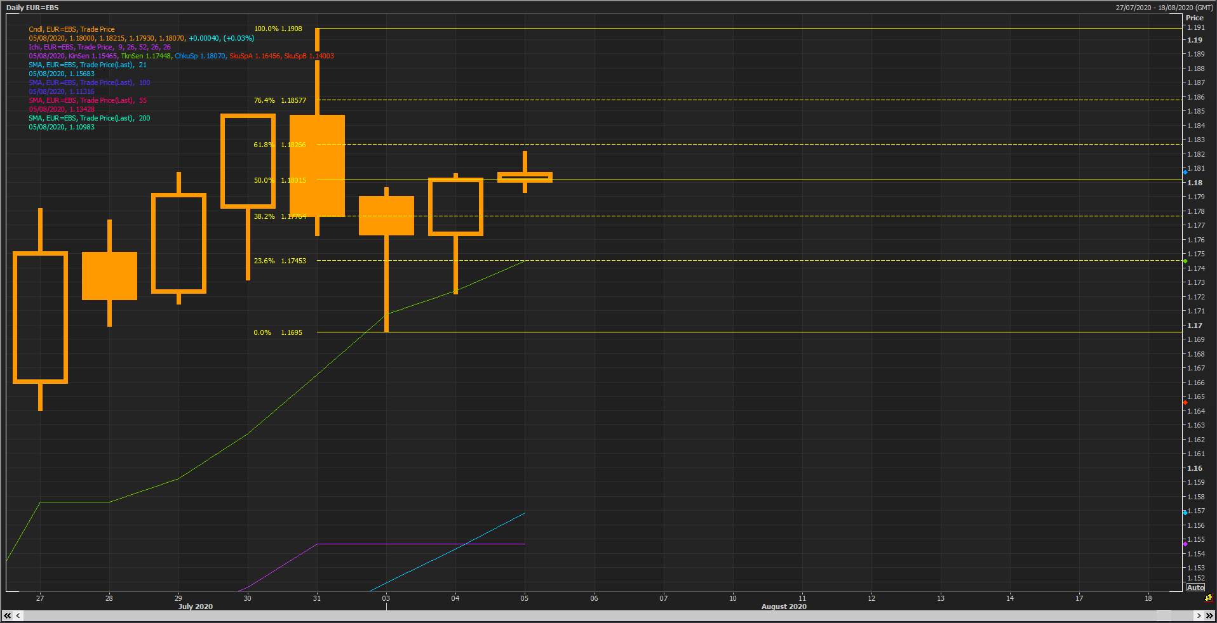Click the yellow bar-chart icon below the price axis

(1208, 598)
